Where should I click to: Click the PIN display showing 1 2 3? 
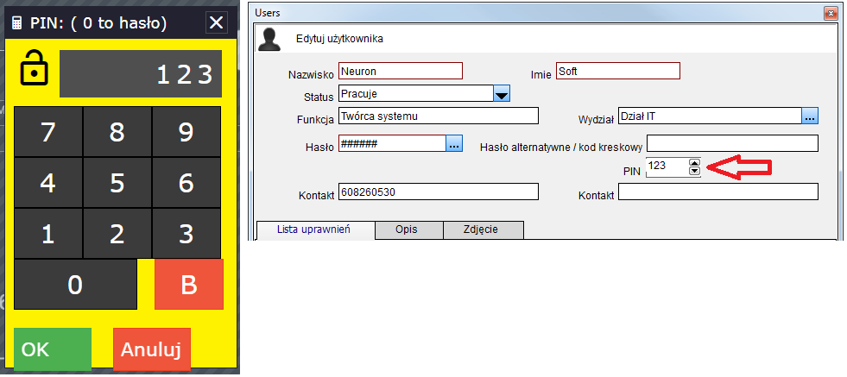pyautogui.click(x=141, y=74)
